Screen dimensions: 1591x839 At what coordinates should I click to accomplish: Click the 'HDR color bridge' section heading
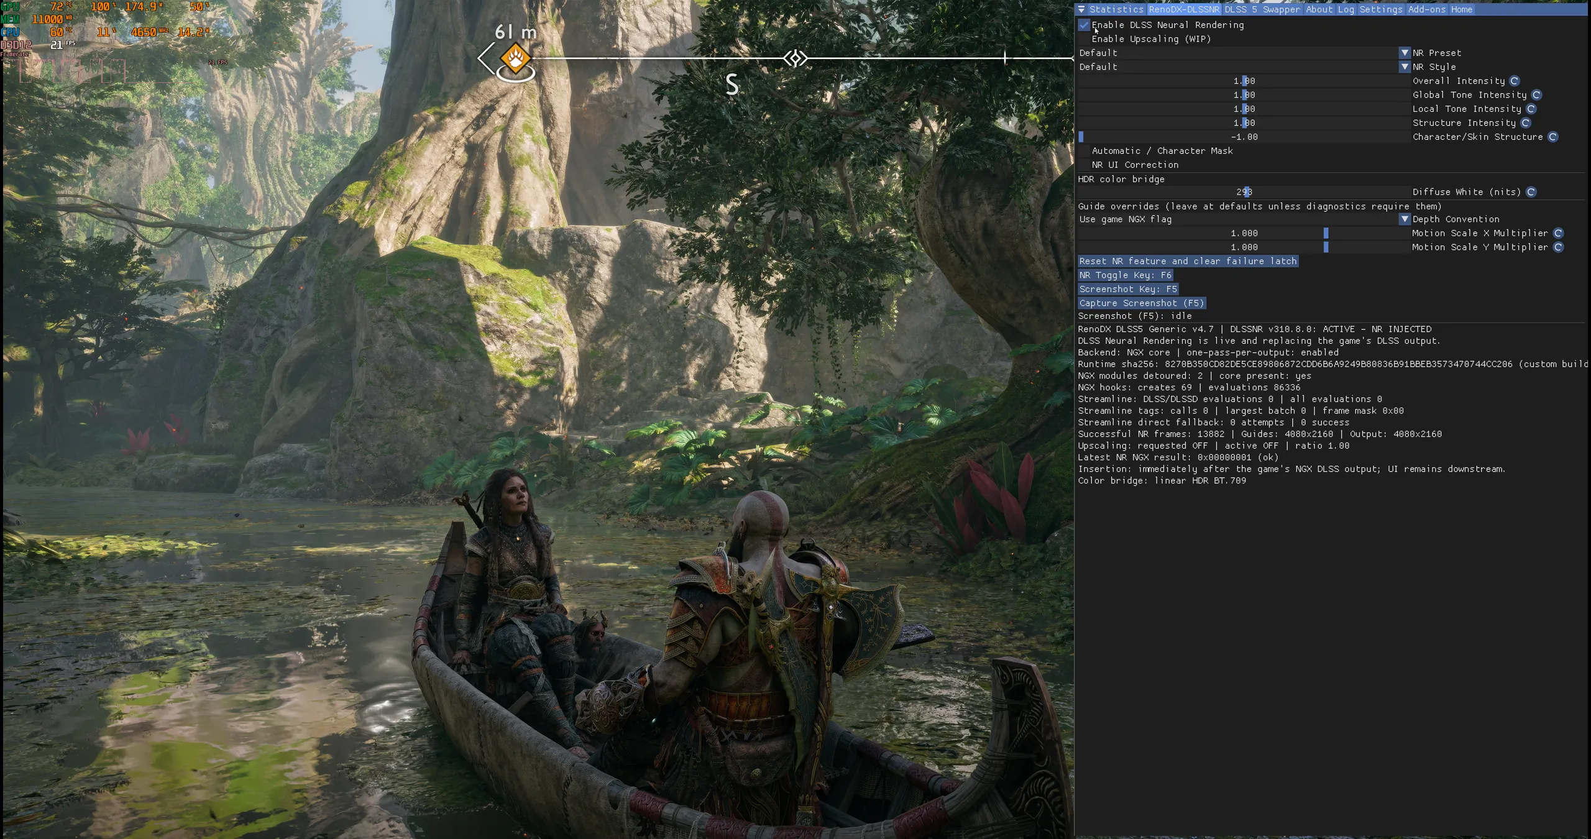click(1121, 179)
